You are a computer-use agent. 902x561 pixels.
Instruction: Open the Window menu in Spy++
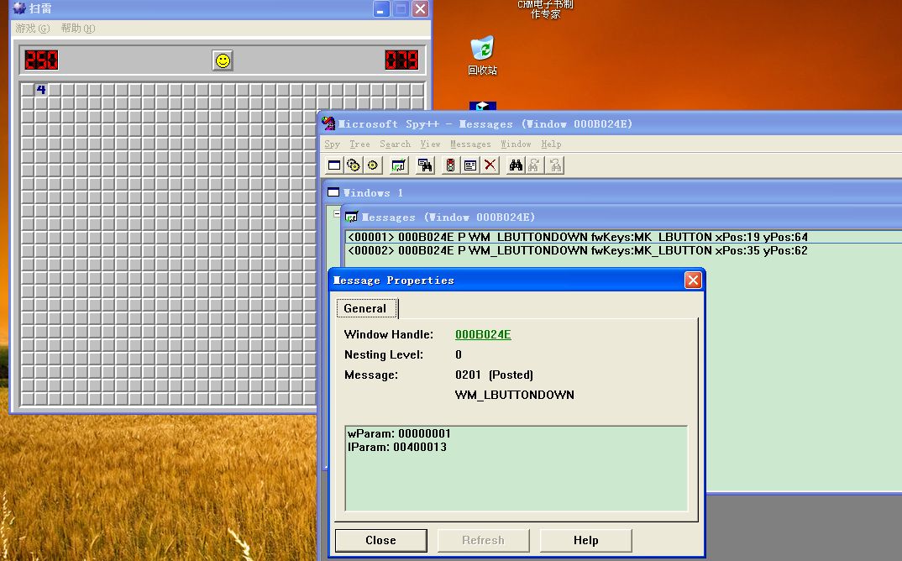click(x=516, y=144)
